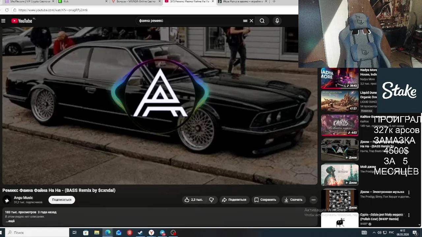Download the video with Скачать
The height and width of the screenshot is (237, 422).
click(x=293, y=200)
